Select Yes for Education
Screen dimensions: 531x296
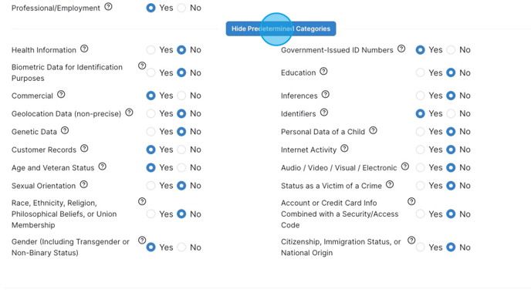pos(421,72)
